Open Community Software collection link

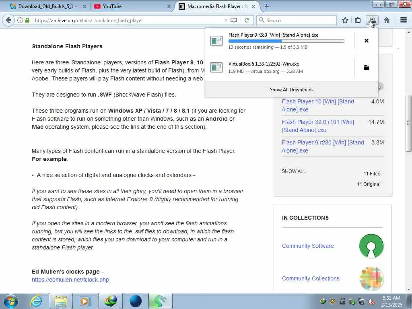[308, 246]
